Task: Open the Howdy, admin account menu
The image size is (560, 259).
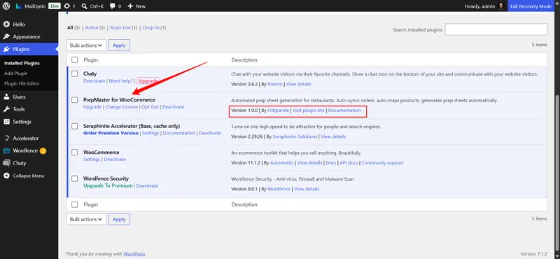Action: [484, 6]
